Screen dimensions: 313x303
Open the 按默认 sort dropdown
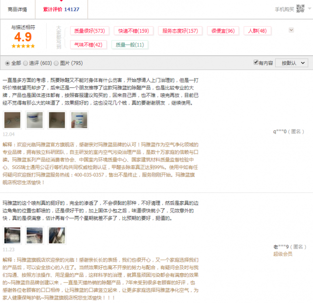point(292,63)
